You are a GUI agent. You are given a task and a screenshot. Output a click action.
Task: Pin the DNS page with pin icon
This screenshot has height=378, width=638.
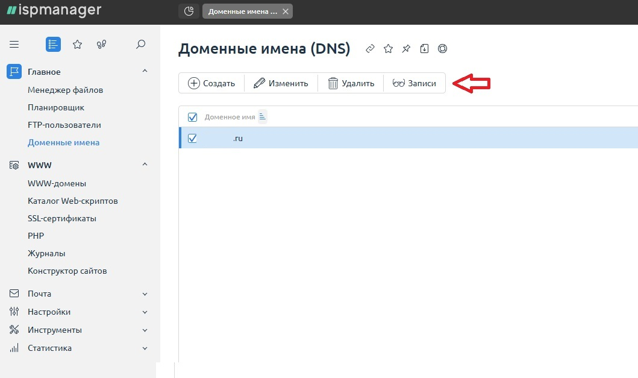point(406,48)
